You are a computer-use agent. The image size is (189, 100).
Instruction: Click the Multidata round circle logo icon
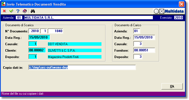click(x=156, y=11)
